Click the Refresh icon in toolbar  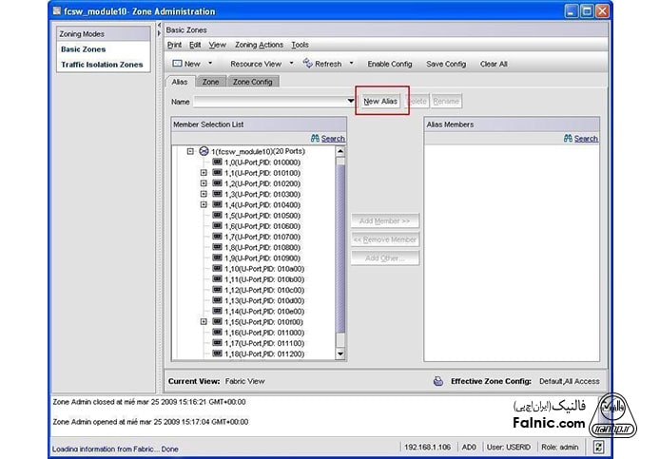point(308,64)
